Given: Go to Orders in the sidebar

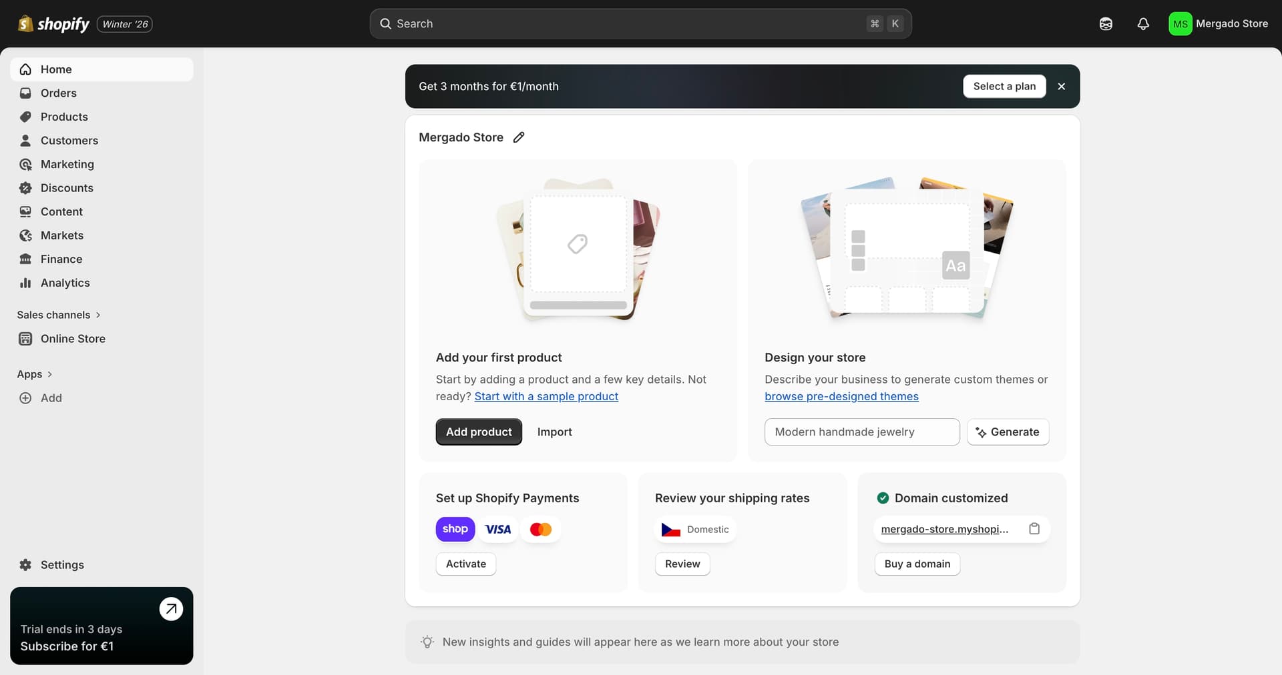Looking at the screenshot, I should pos(59,93).
